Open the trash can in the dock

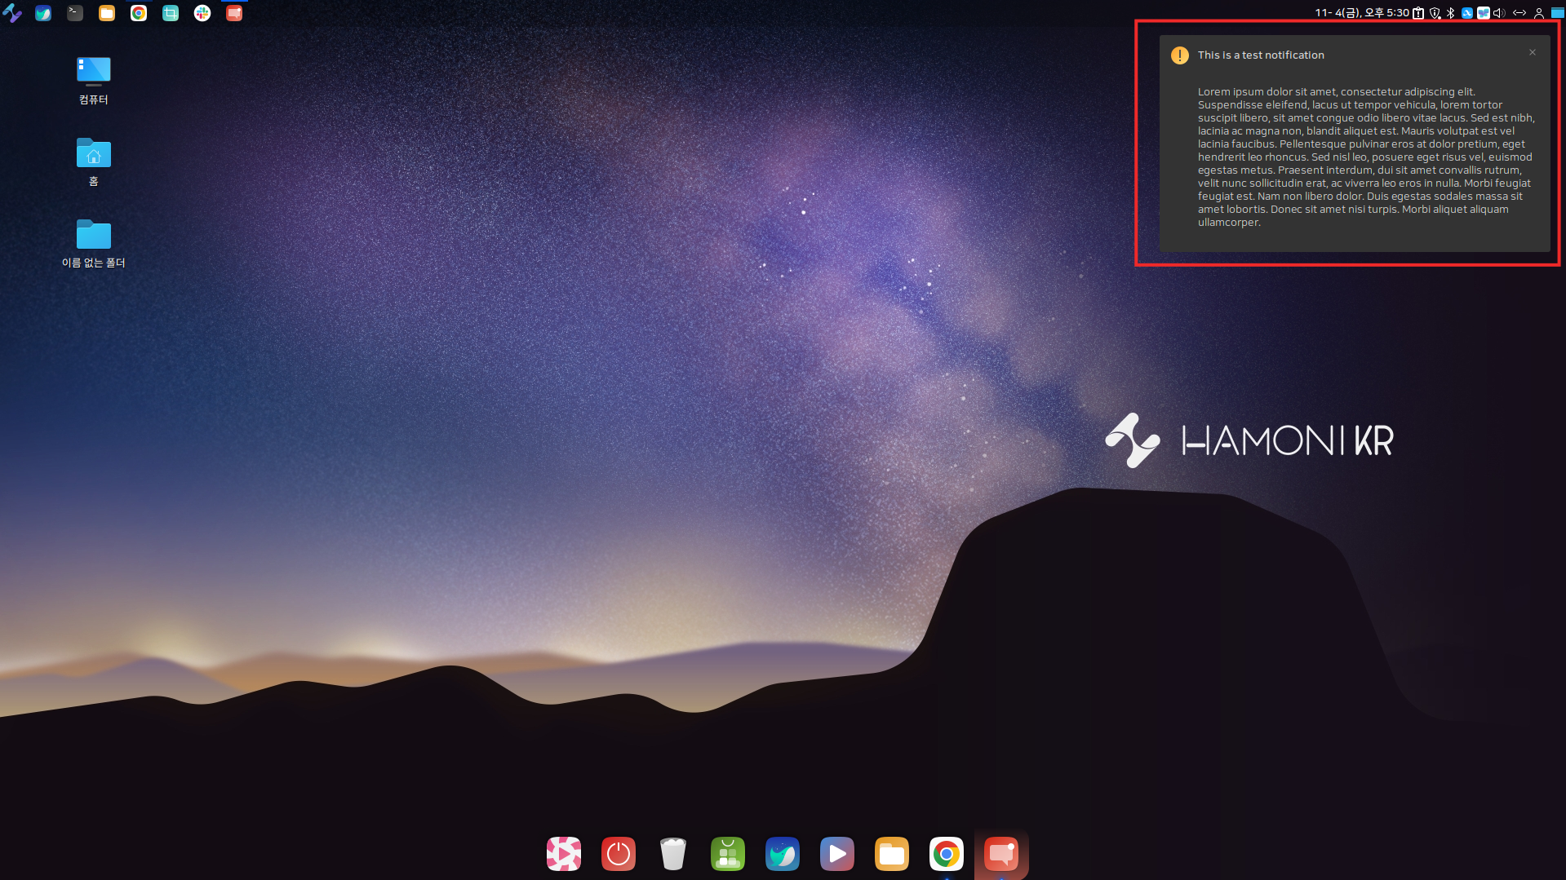(x=673, y=854)
